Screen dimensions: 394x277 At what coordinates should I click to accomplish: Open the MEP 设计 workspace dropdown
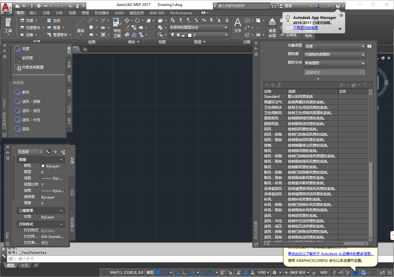(300, 272)
